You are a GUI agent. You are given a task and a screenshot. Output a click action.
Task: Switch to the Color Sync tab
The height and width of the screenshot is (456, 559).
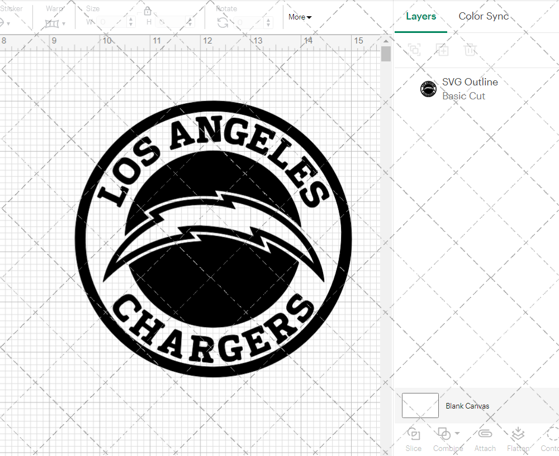(484, 16)
